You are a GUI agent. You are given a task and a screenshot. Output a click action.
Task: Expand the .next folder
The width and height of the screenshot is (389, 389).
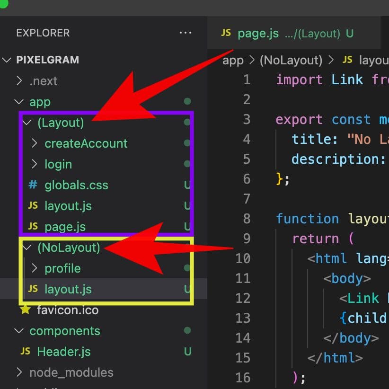coord(19,81)
